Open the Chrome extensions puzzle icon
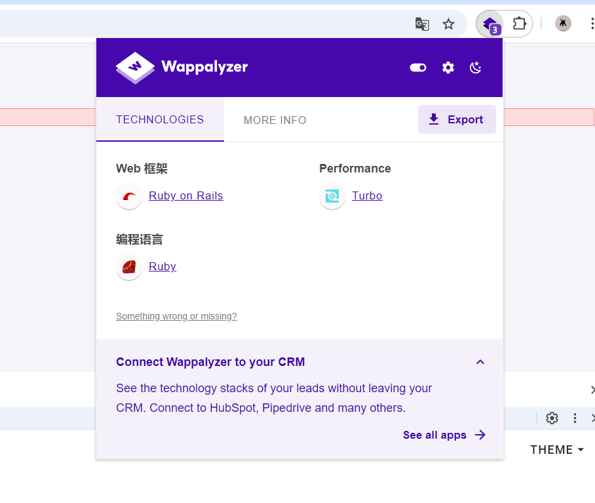This screenshot has width=595, height=503. click(519, 24)
